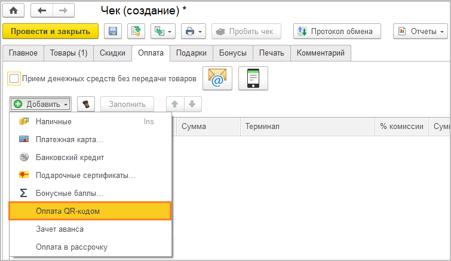Image resolution: width=451 pixels, height=261 pixels.
Task: Open the Добавить dropdown button
Action: [x=41, y=104]
